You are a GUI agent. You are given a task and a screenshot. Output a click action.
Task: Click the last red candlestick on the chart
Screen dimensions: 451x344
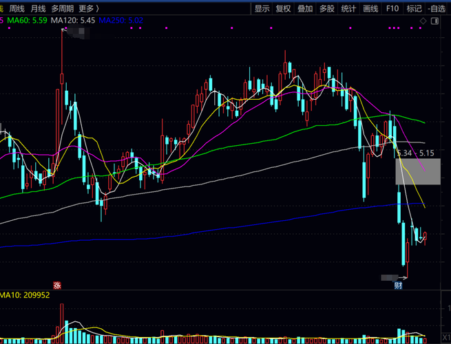pos(425,237)
